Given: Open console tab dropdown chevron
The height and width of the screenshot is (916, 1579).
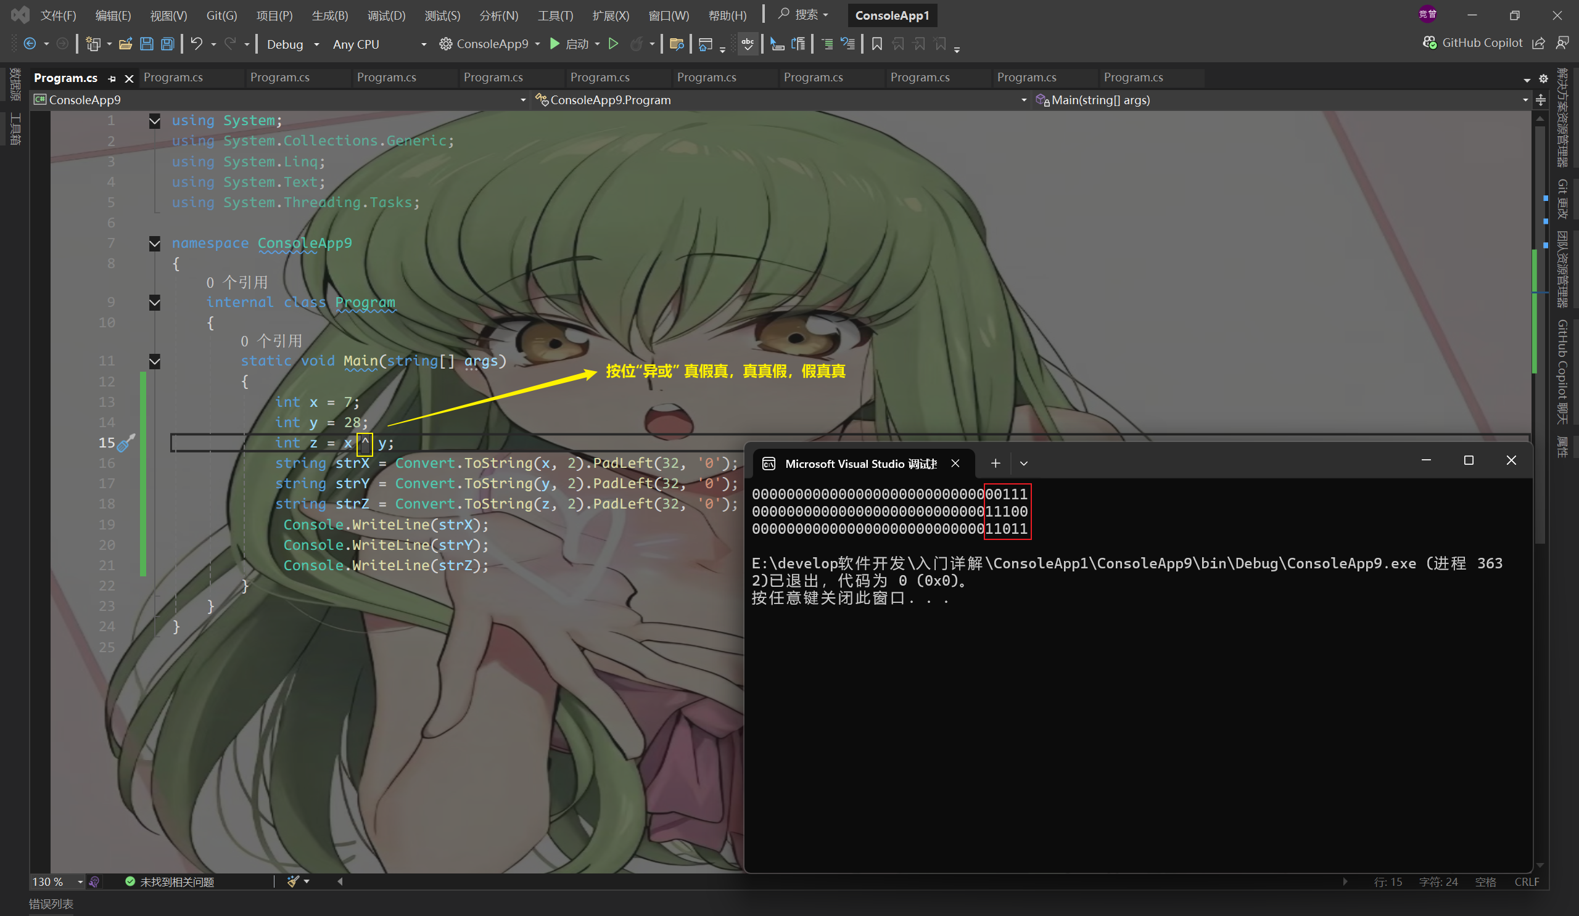Looking at the screenshot, I should point(1024,464).
